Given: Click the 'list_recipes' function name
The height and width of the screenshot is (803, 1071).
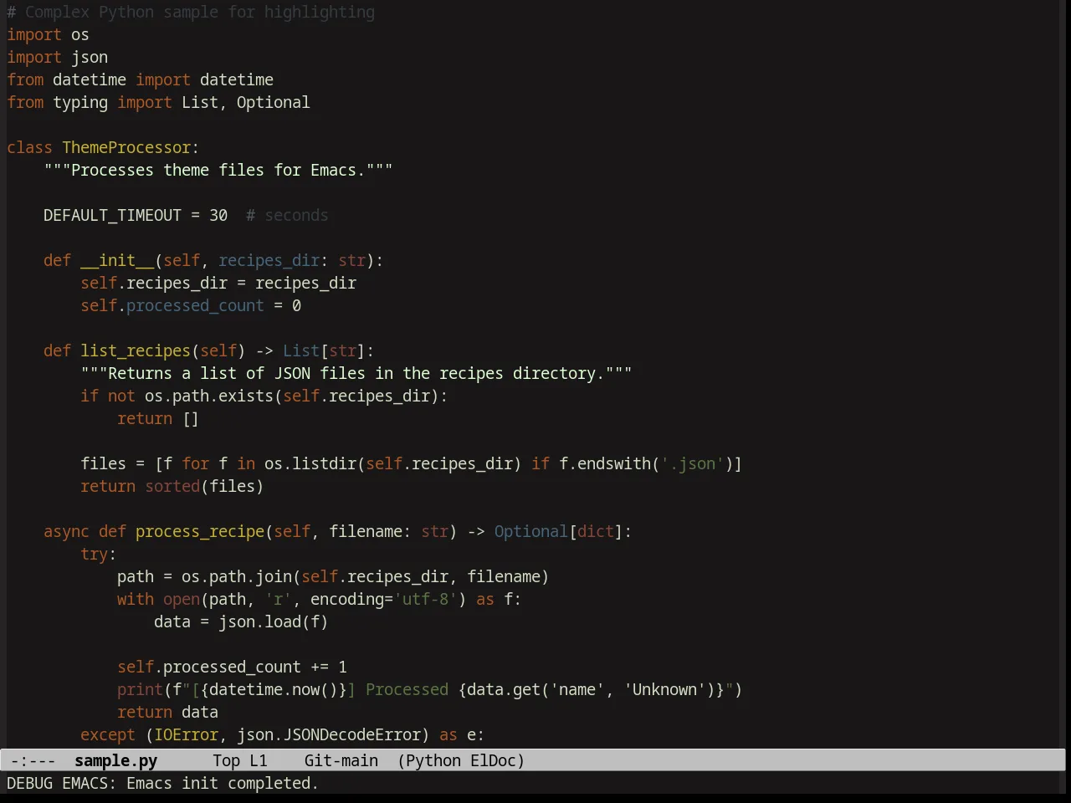Looking at the screenshot, I should point(136,350).
